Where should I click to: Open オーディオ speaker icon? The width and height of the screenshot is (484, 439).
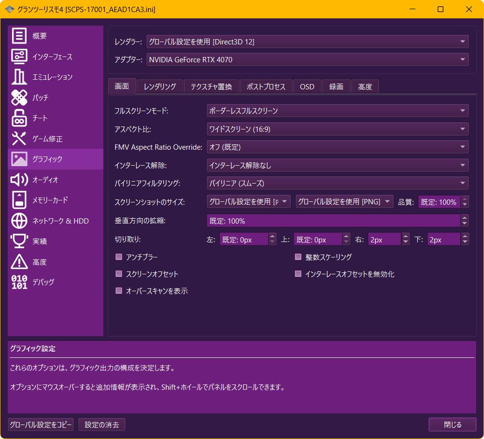[19, 180]
